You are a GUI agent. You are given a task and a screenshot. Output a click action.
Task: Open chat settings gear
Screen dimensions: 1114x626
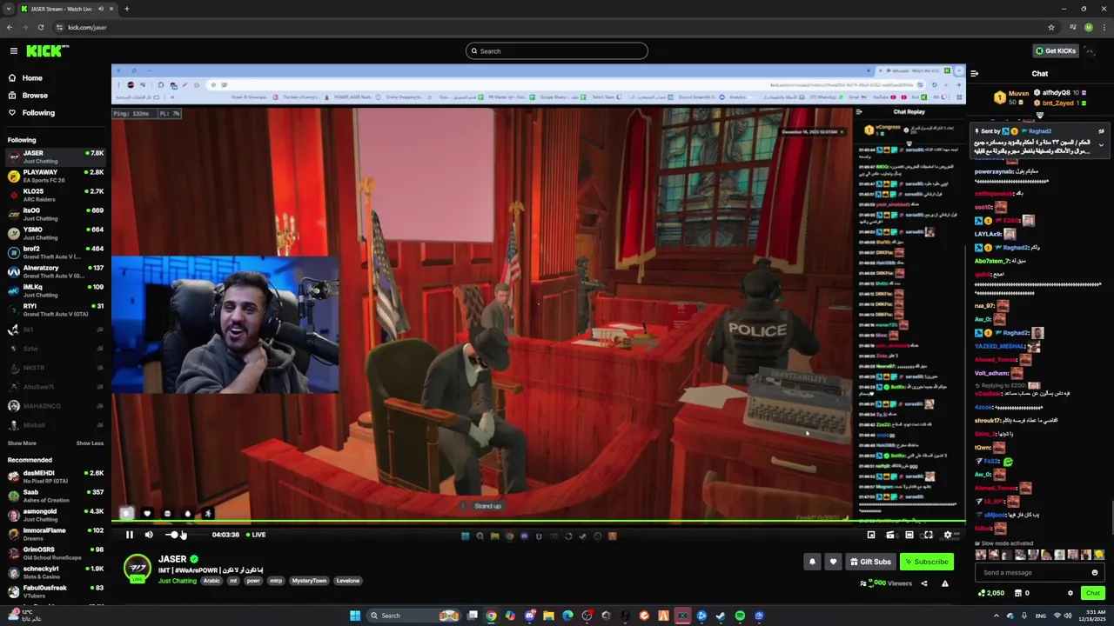1070,593
